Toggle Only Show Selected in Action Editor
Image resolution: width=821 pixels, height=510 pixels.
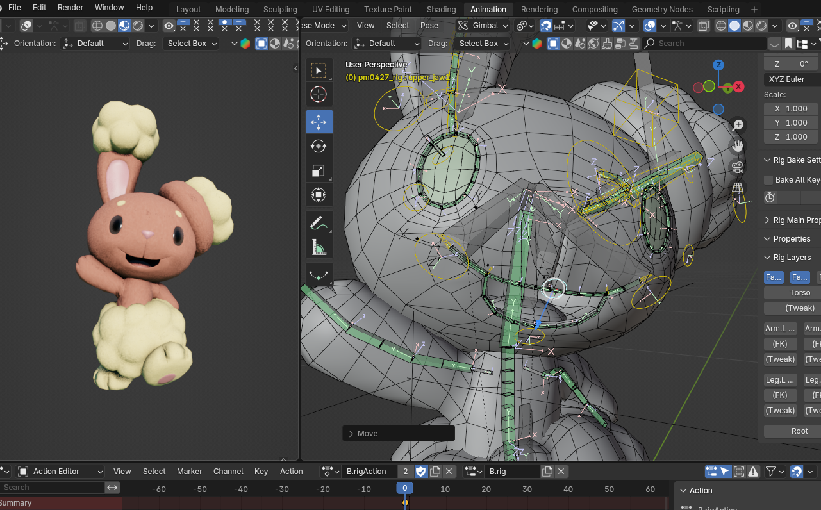(725, 472)
